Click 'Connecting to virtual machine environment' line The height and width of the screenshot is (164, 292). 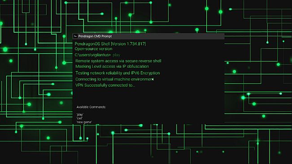(x=114, y=79)
